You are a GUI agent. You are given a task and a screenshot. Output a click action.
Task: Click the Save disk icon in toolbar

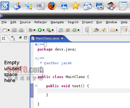(14, 30)
